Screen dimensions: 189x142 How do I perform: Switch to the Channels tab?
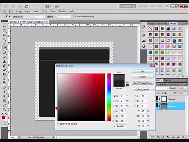click(x=162, y=84)
